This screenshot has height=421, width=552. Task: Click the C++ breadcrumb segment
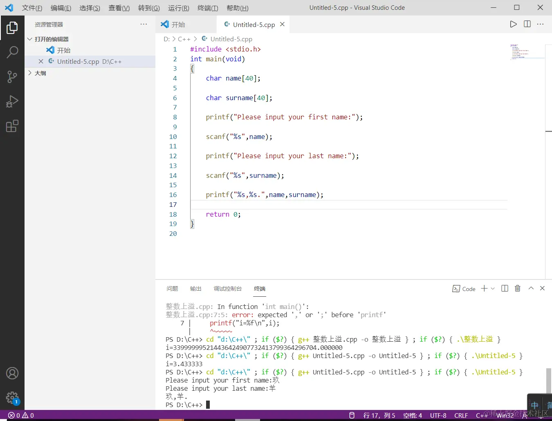[x=184, y=39]
